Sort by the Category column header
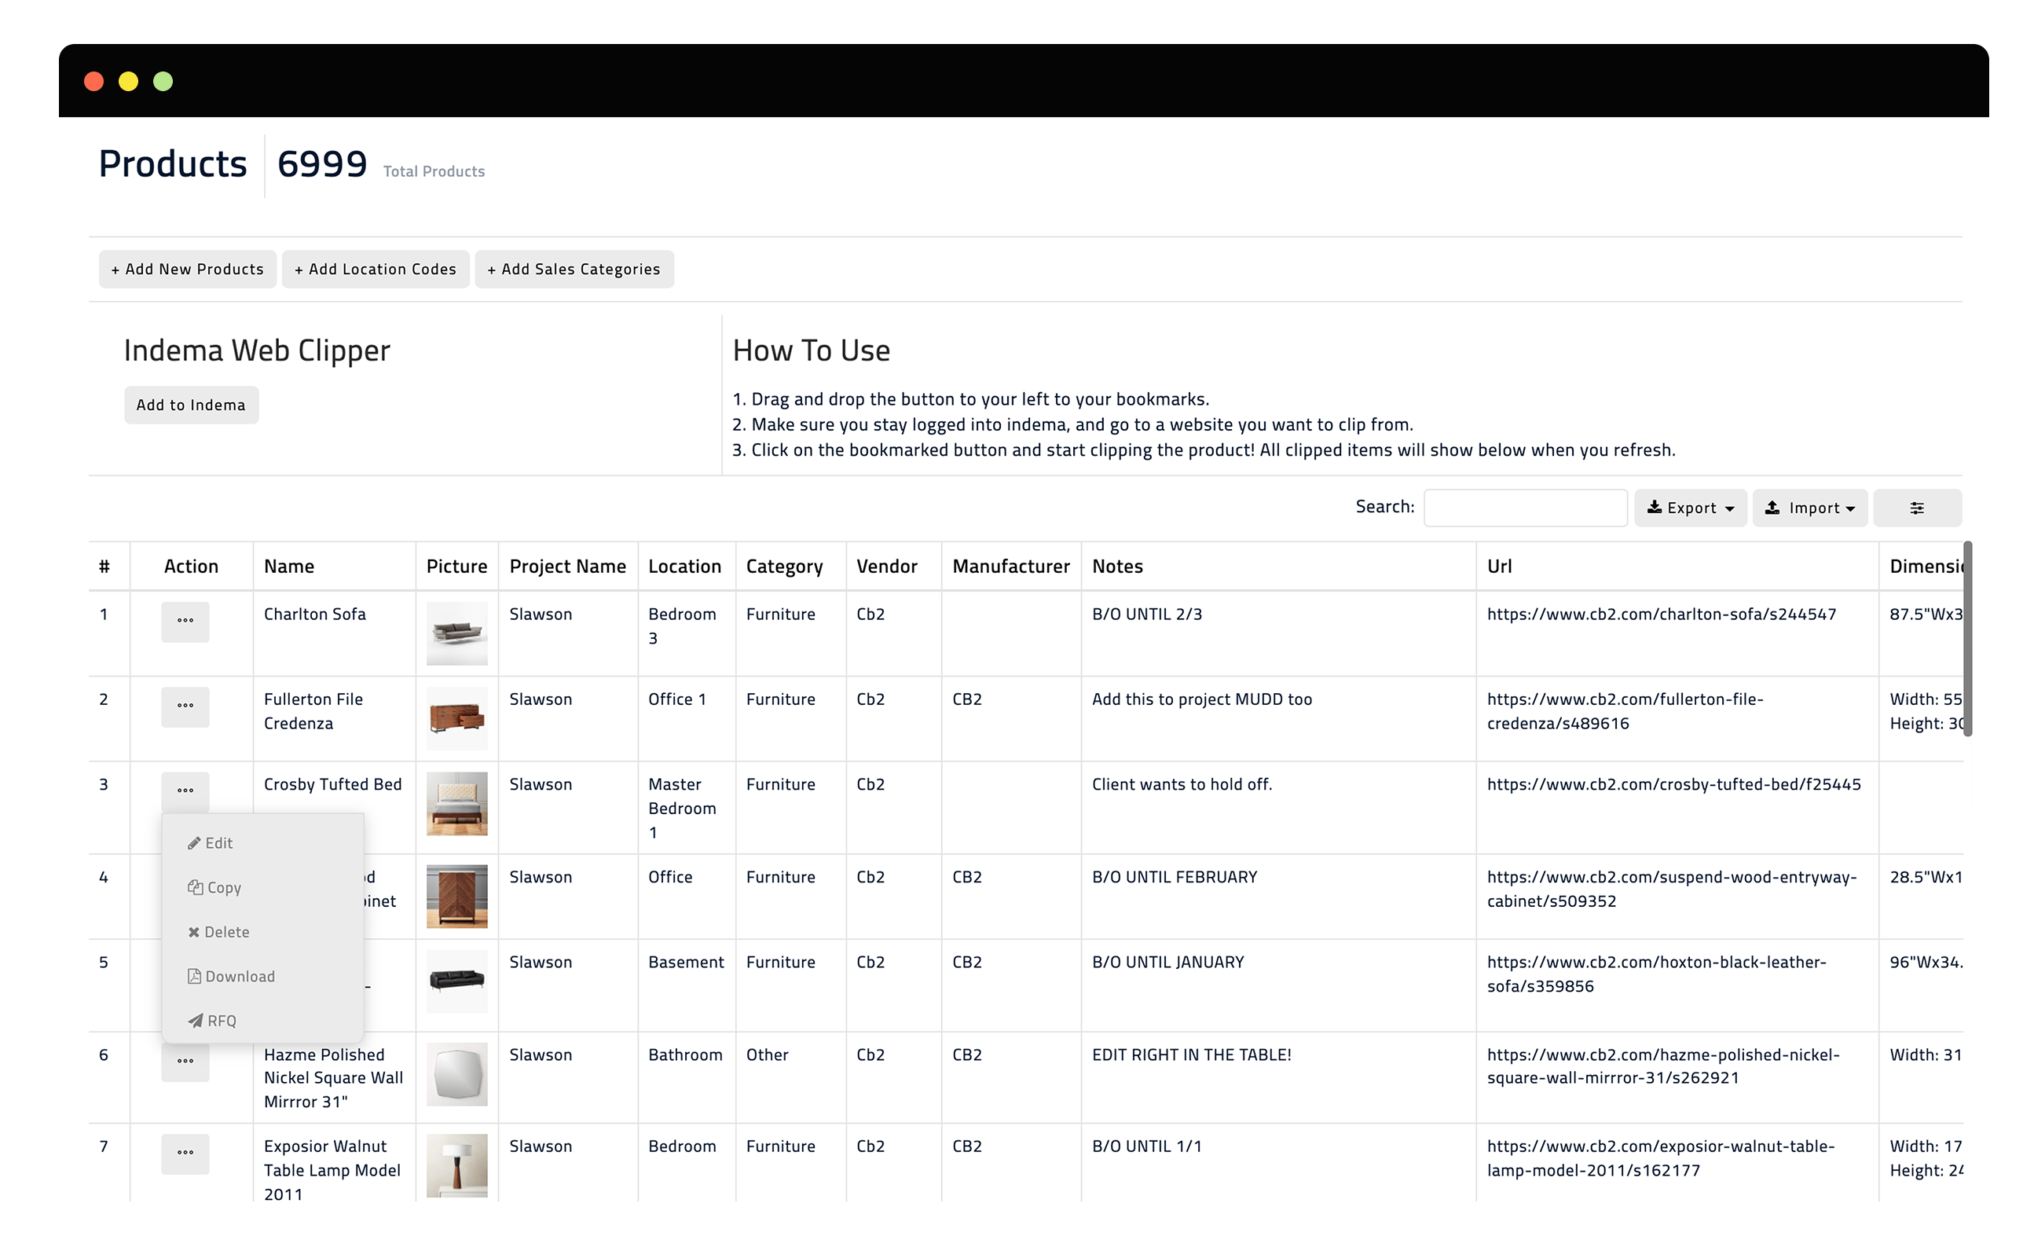Viewport: 2023px width, 1251px height. (784, 567)
